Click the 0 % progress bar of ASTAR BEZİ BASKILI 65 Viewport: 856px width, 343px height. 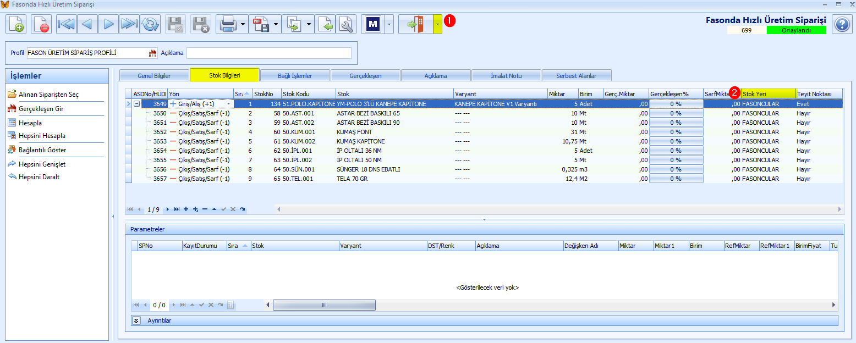[x=676, y=113]
